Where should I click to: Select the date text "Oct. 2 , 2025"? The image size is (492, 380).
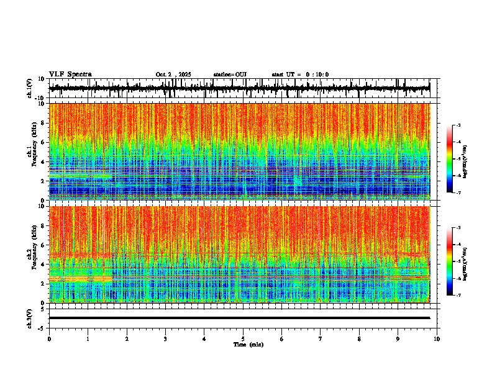173,75
